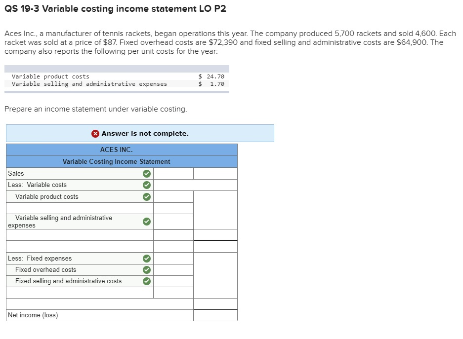Screen dimensions: 463x339
Task: Click the checkmark next to Less: Fixed expenses
Action: coord(146,258)
